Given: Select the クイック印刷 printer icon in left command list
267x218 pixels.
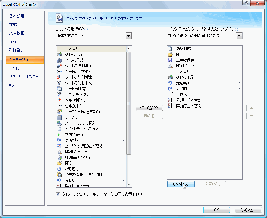Looking at the screenshot, I should tap(59, 54).
